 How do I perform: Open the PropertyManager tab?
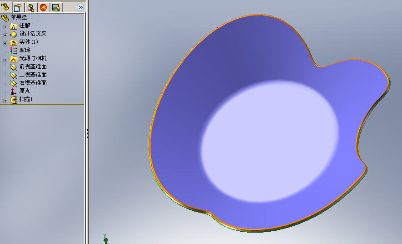(17, 7)
